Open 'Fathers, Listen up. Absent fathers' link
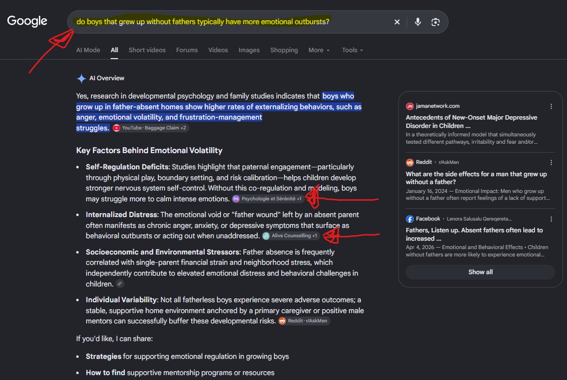Image resolution: width=567 pixels, height=380 pixels. [x=474, y=234]
